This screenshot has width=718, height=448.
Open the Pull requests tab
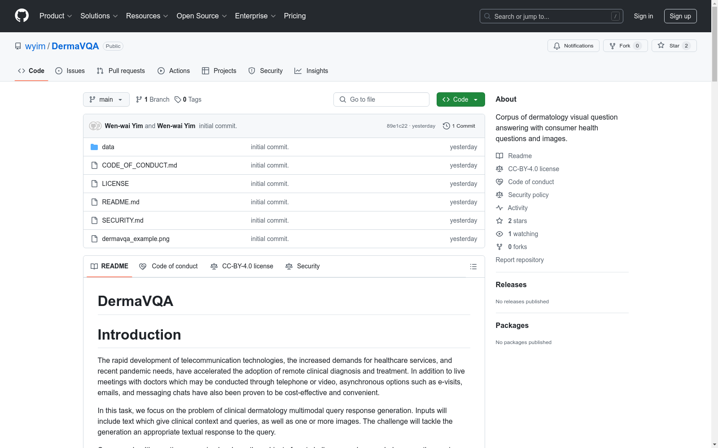point(121,71)
